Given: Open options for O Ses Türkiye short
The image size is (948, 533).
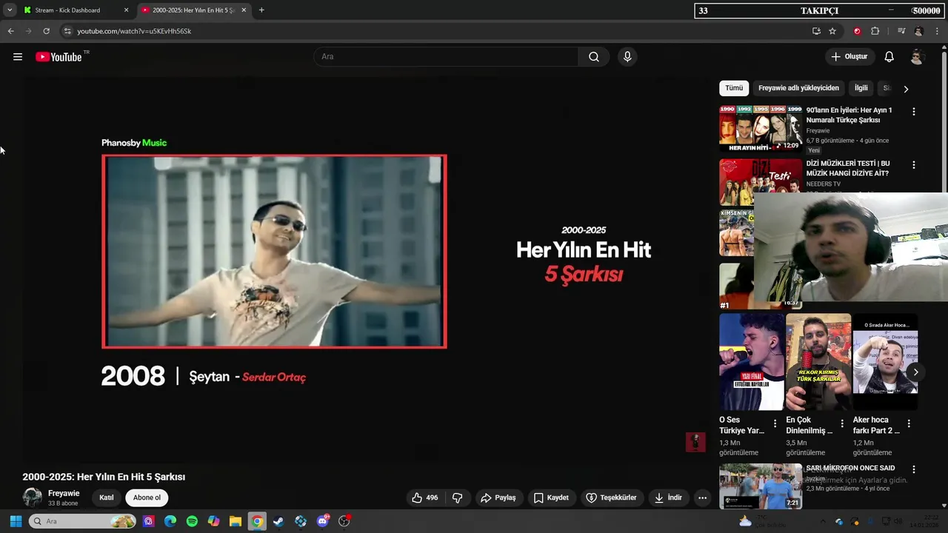Looking at the screenshot, I should [775, 424].
